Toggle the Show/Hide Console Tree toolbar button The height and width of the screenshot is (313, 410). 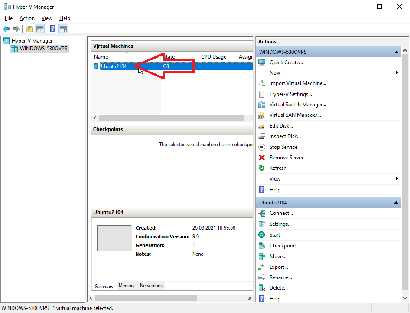click(x=40, y=29)
